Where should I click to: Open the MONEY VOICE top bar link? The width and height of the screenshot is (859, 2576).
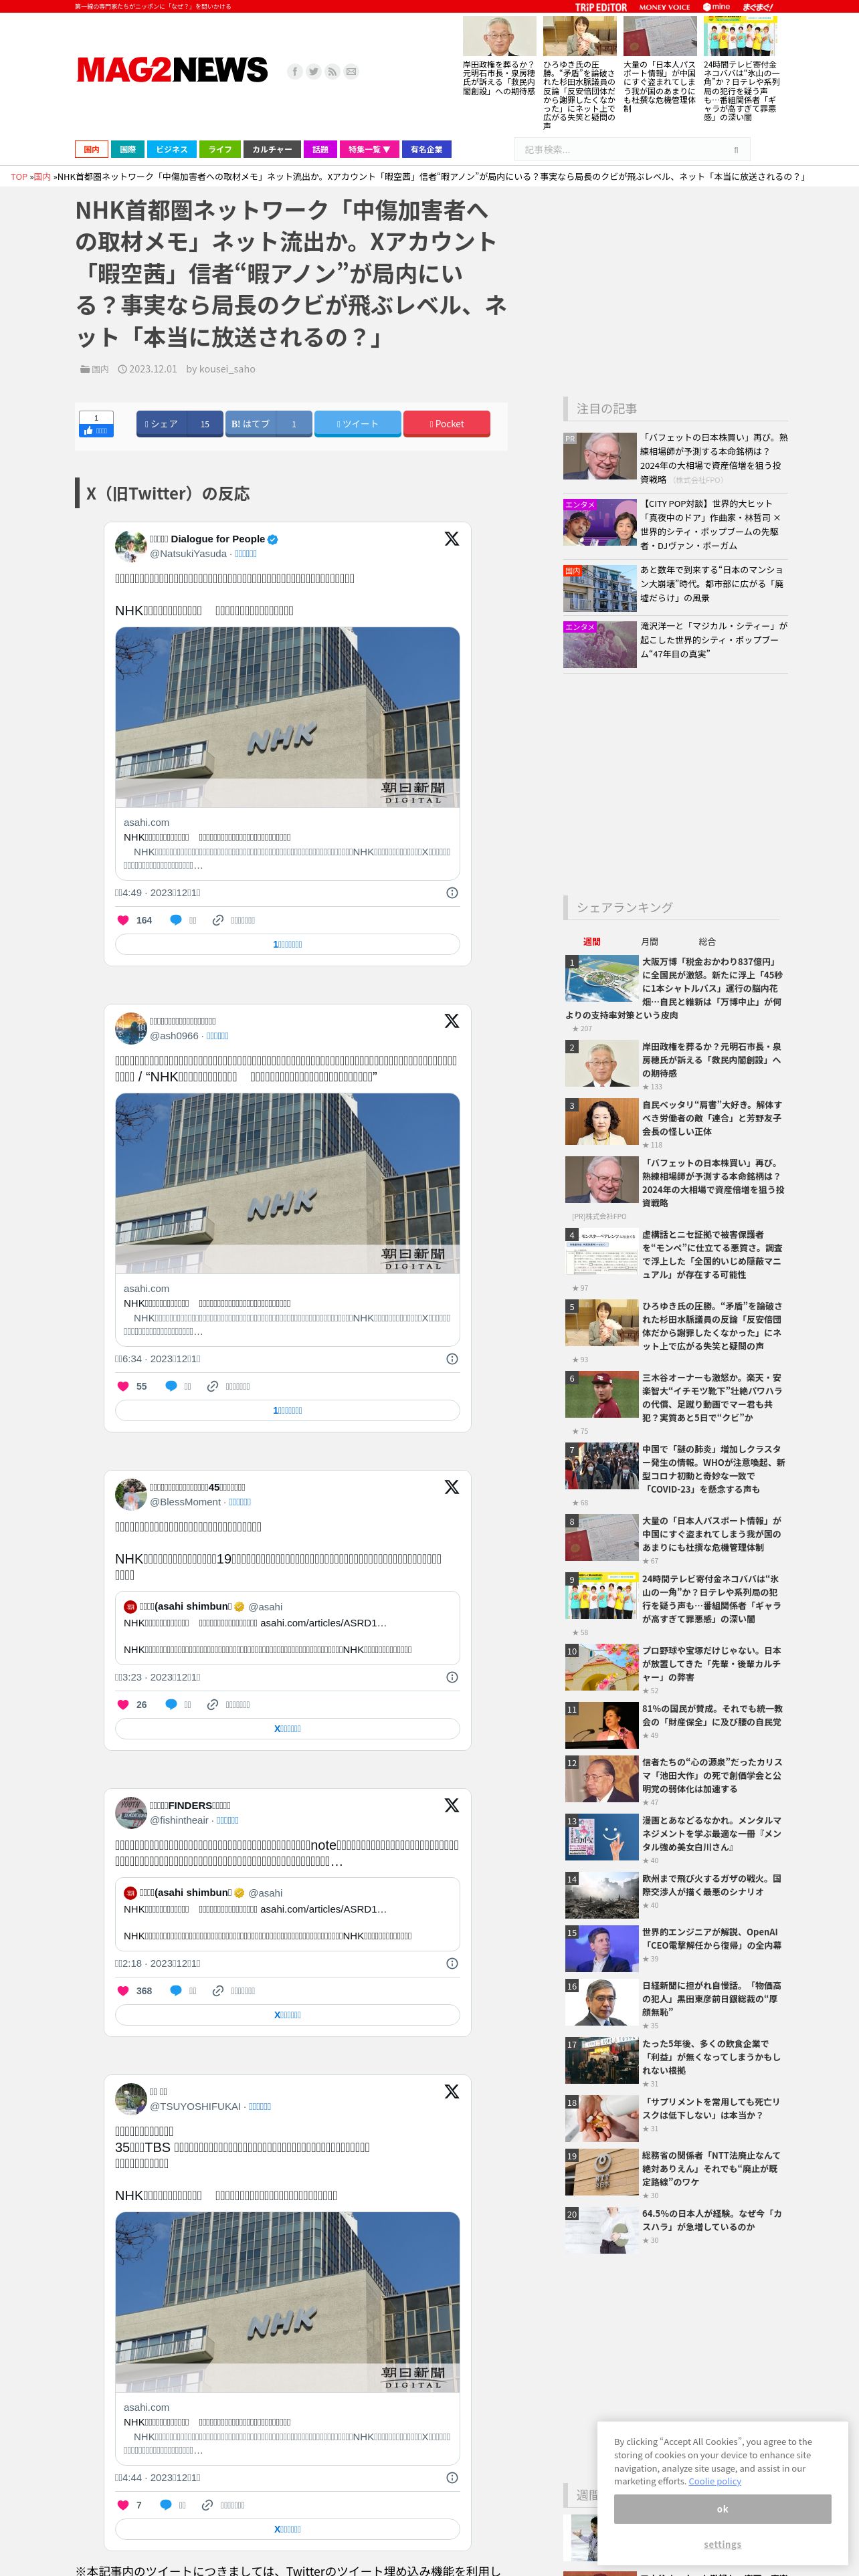click(665, 7)
